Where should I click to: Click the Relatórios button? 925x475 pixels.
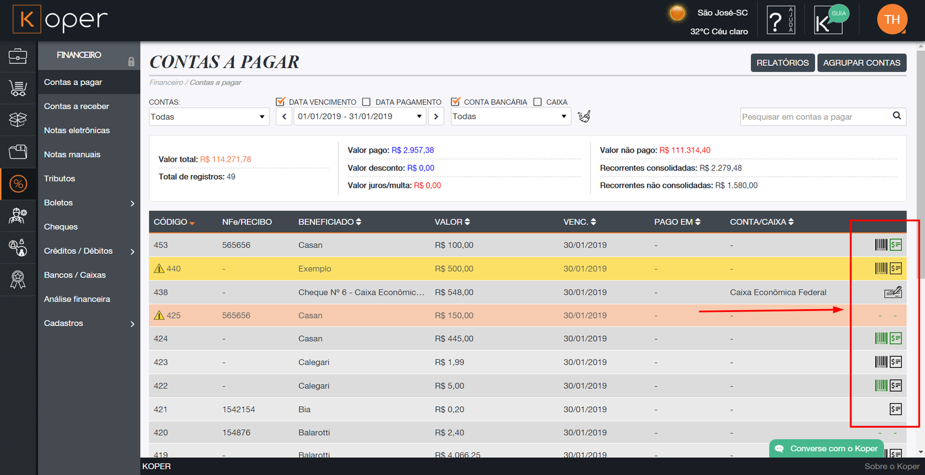point(782,63)
